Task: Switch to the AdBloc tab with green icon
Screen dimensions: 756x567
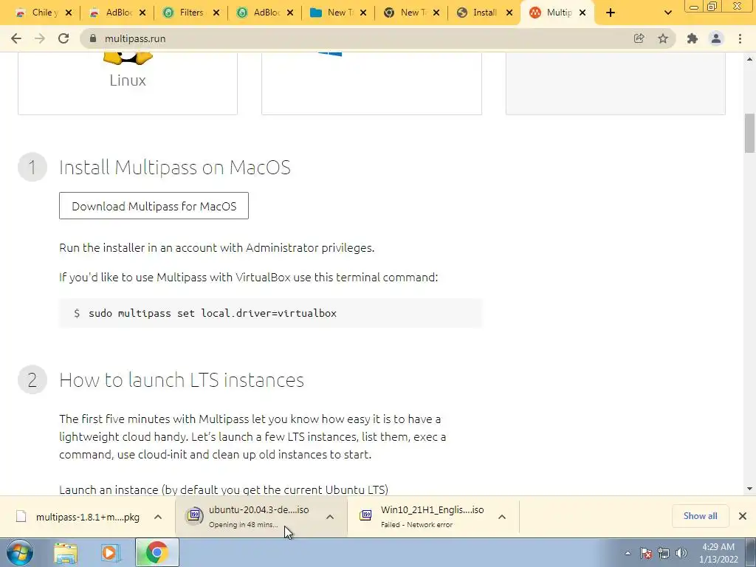Action: click(259, 13)
